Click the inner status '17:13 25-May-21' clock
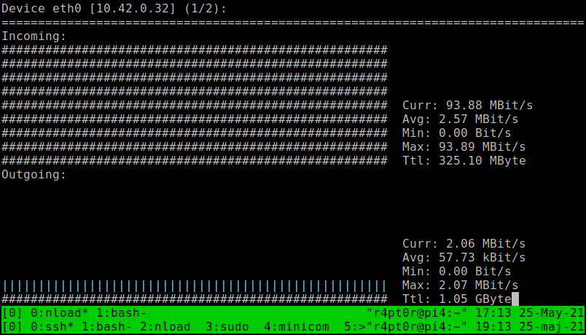 click(530, 313)
